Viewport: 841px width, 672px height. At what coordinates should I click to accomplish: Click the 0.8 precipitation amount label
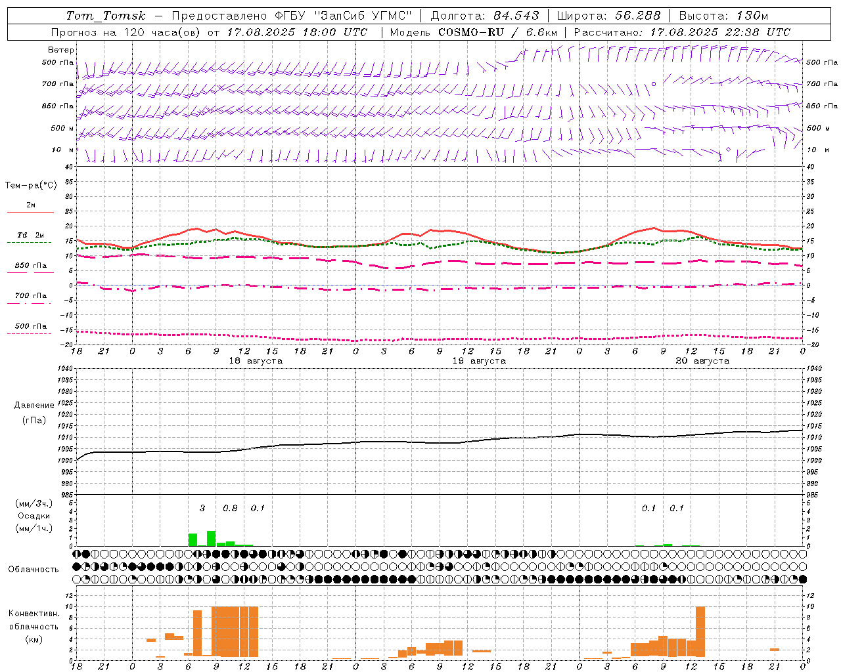pyautogui.click(x=230, y=508)
